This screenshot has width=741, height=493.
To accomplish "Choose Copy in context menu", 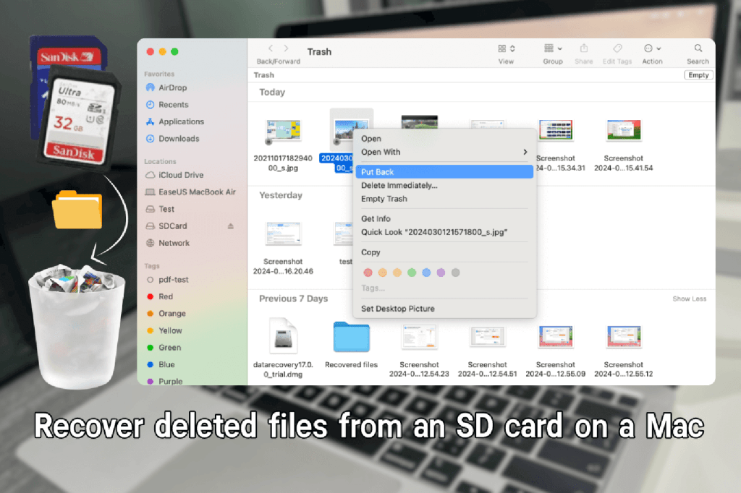I will (x=370, y=252).
